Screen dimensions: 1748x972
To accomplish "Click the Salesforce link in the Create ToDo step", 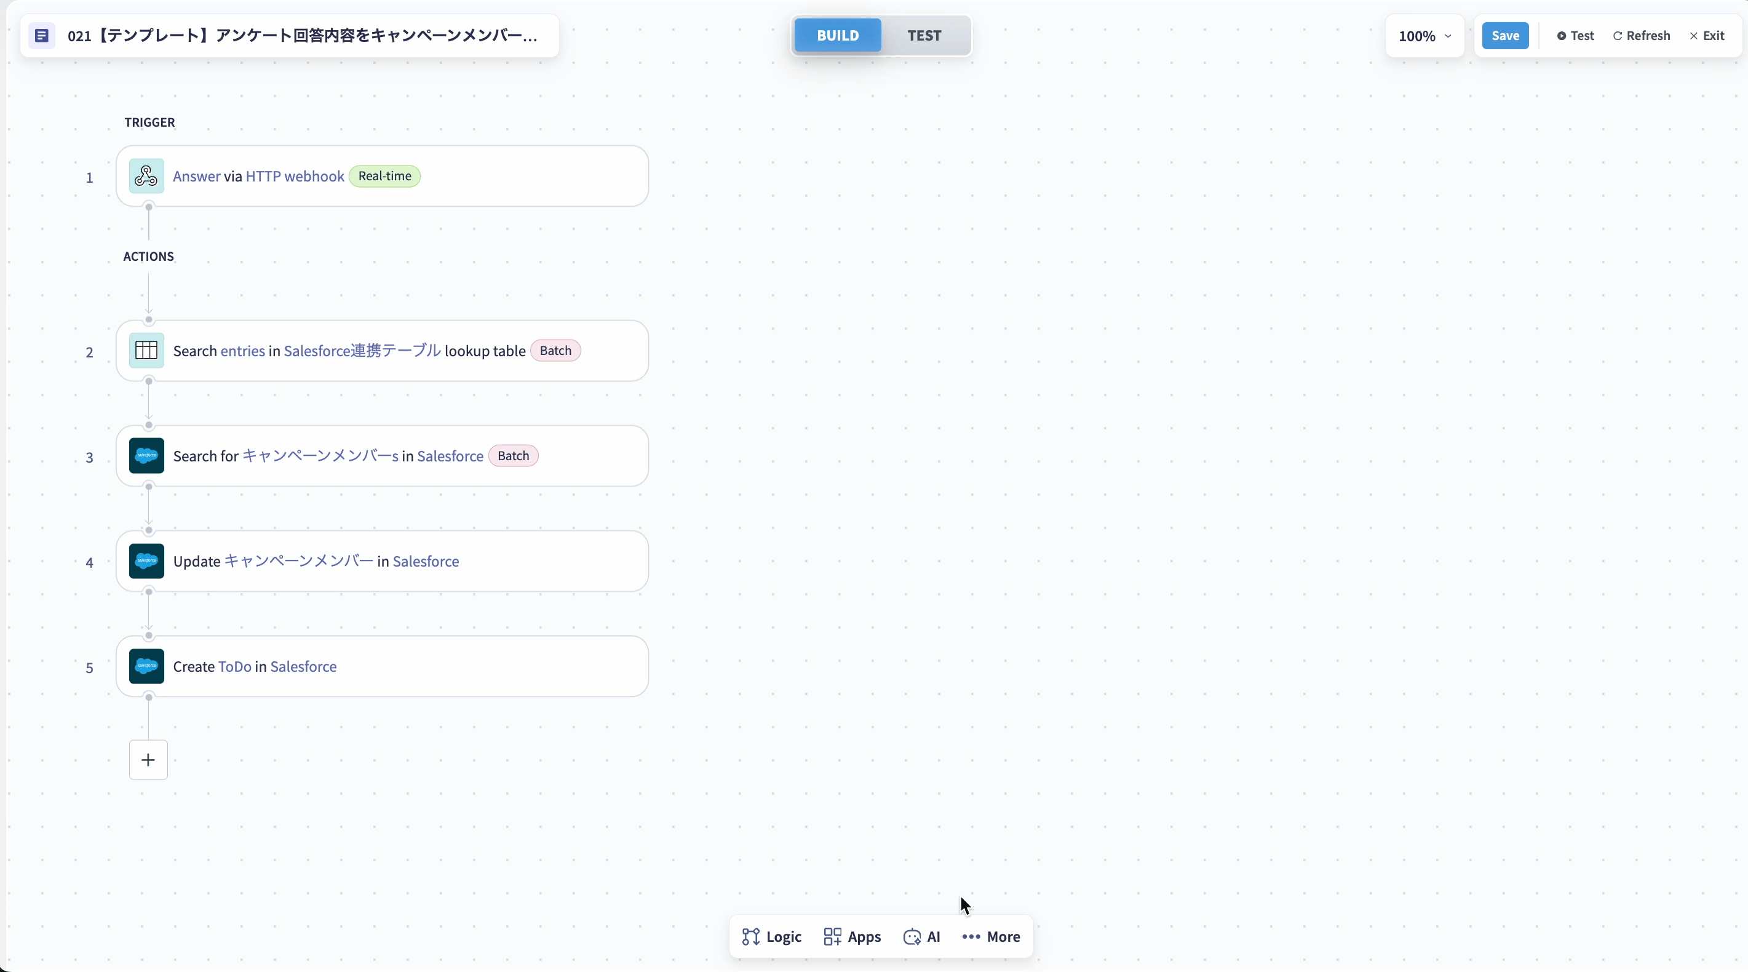I will click(303, 666).
